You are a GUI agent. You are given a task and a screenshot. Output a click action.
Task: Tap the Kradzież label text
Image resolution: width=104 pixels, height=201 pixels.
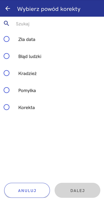(27, 73)
